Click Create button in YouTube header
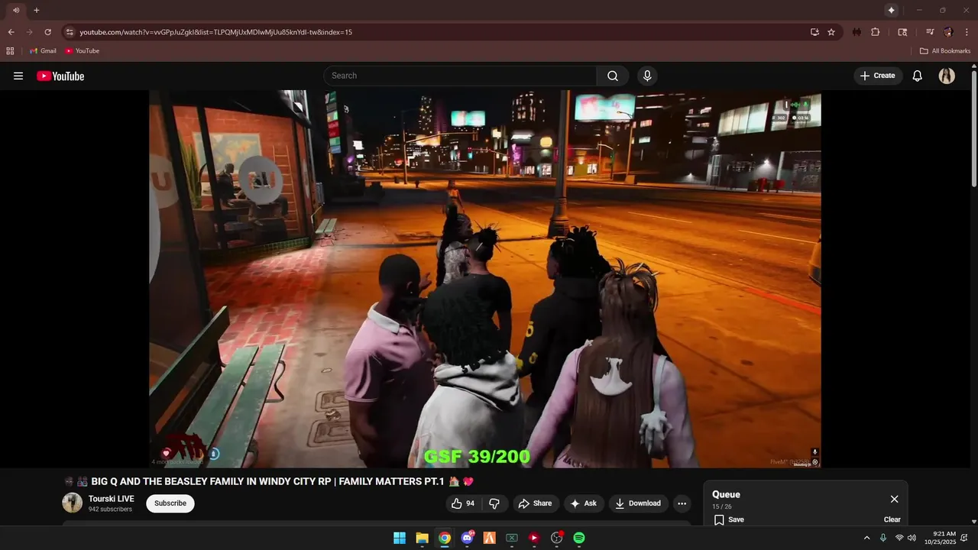This screenshot has height=550, width=978. (x=878, y=76)
